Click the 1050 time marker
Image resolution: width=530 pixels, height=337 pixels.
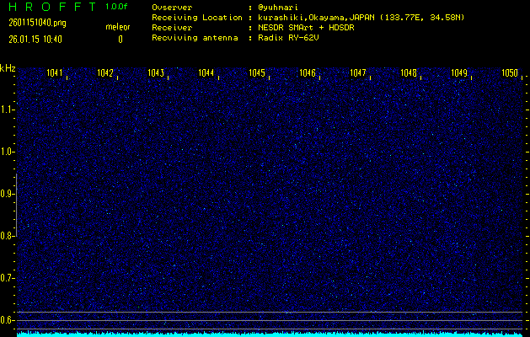coord(510,73)
